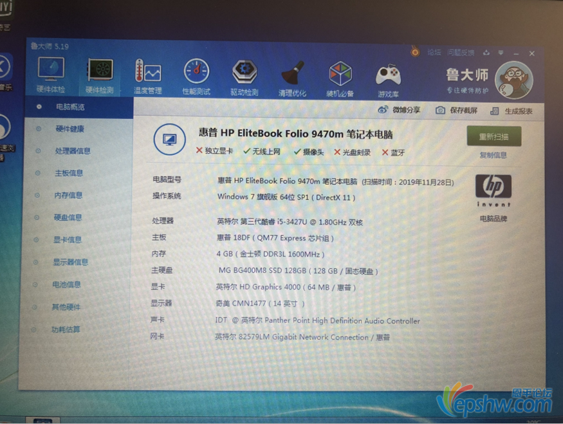Click 复制信息 copy info link
Viewport: 563px width, 424px height.
[494, 155]
